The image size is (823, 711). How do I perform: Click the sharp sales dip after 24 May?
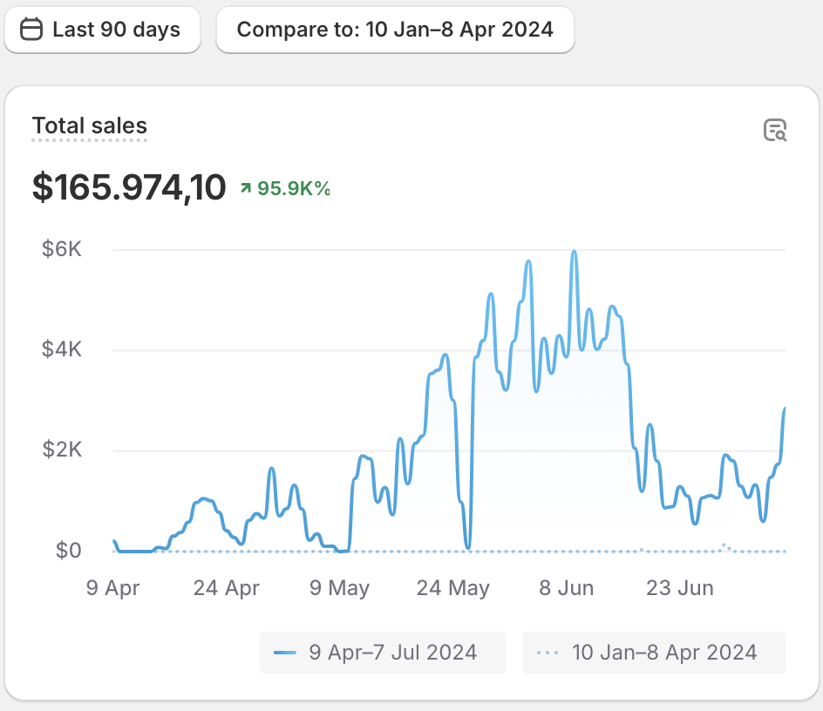pos(468,547)
